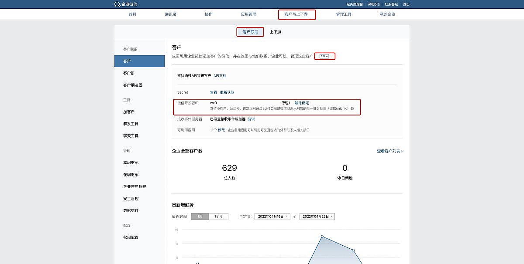Select the 1周 time range toggle
This screenshot has width=524, height=264.
(x=200, y=217)
